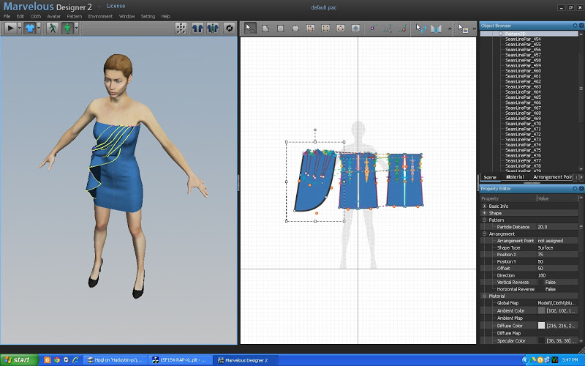Open the Edit menu
Screen dimensions: 585x366
(20, 16)
